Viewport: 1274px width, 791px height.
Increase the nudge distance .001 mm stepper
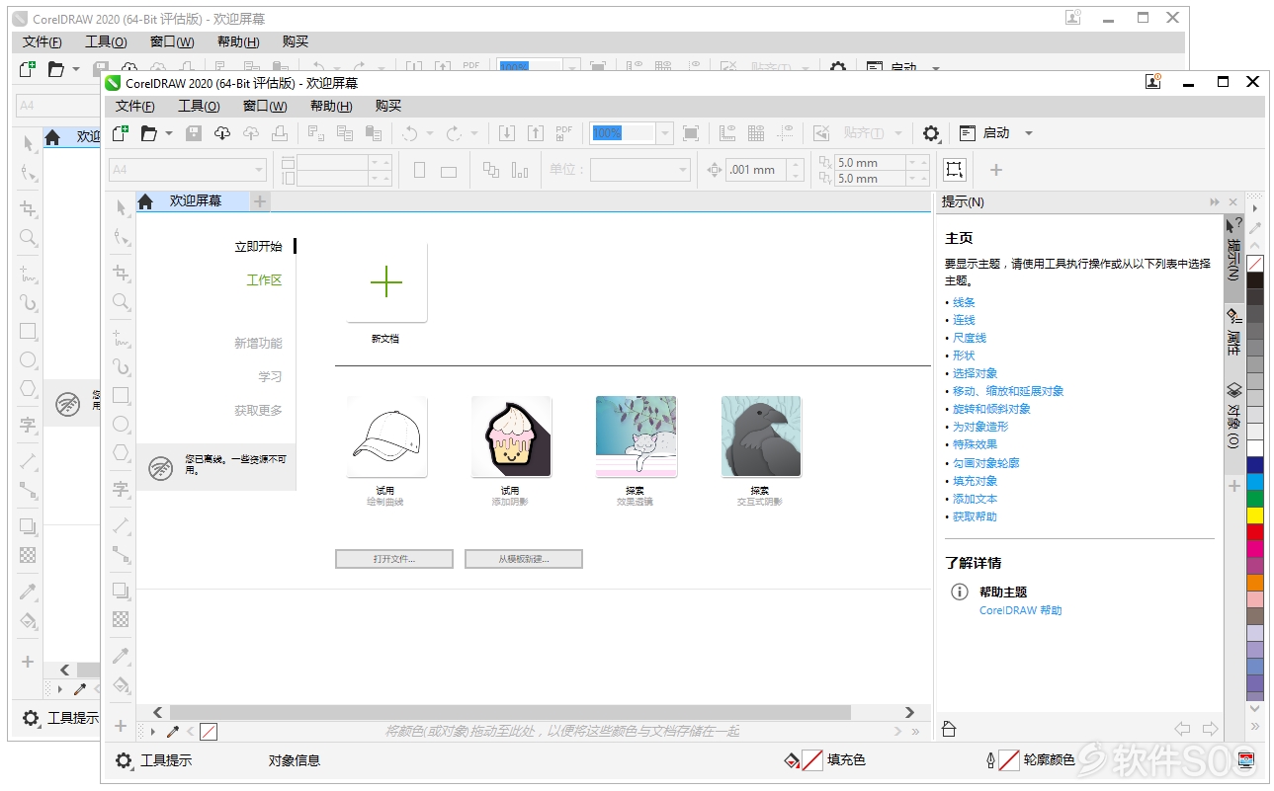click(x=796, y=164)
